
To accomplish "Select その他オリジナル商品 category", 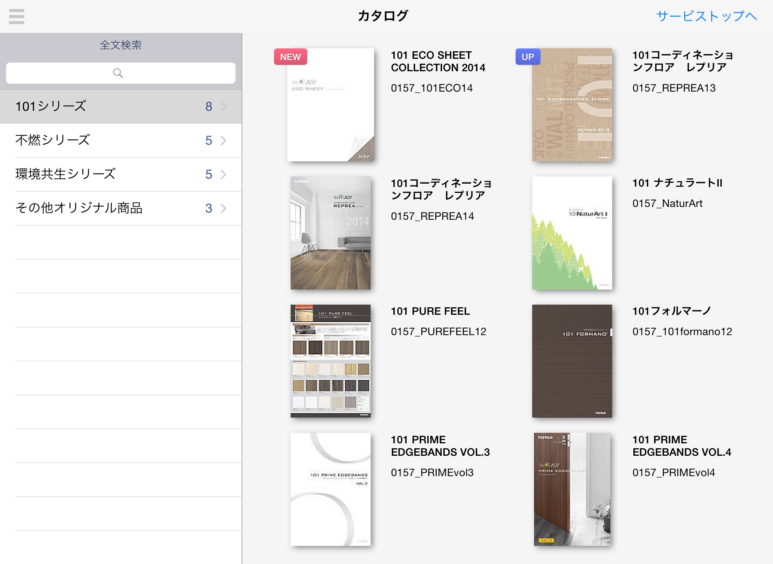I will (121, 208).
